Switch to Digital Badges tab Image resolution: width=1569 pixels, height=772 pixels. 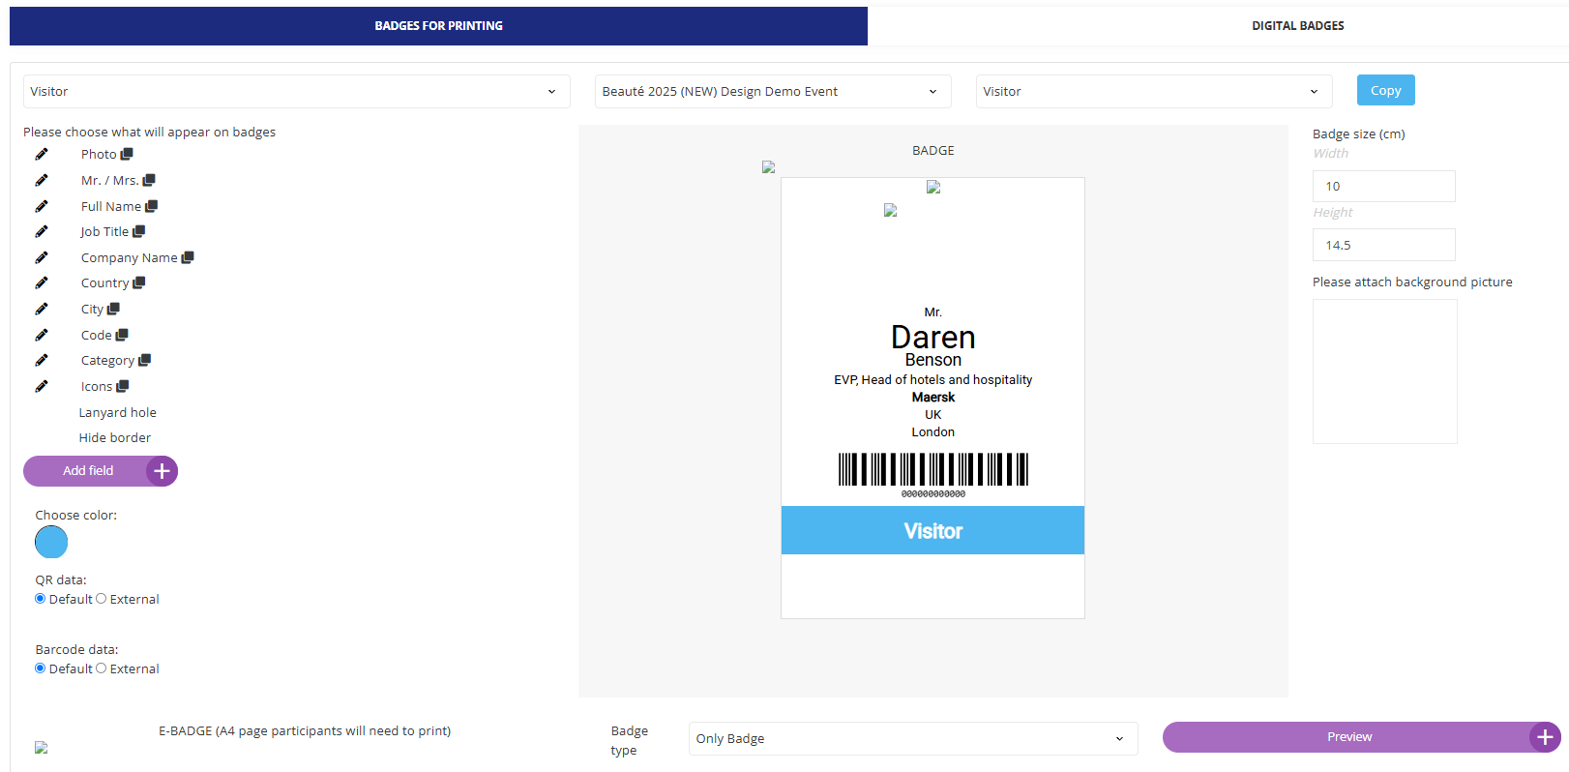[x=1297, y=26]
